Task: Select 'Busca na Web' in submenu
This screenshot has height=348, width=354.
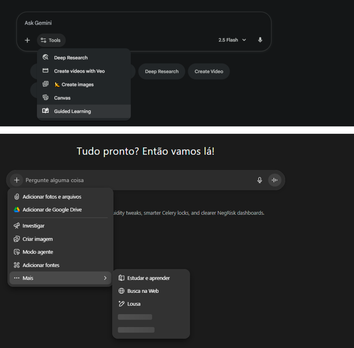Action: 143,291
